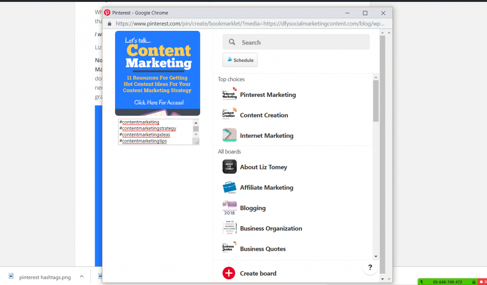The height and width of the screenshot is (285, 487).
Task: Click the Business Organization board thumbnail
Action: [x=230, y=228]
